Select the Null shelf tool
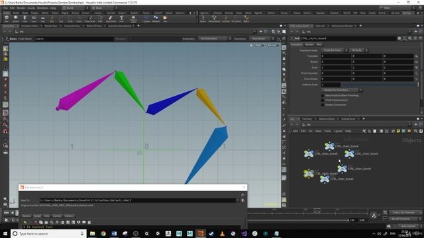 pos(52,19)
